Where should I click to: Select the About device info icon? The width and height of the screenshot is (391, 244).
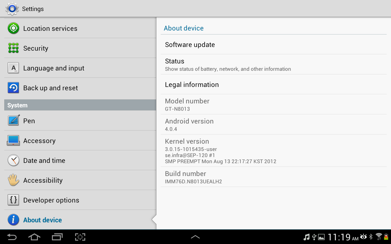point(13,220)
